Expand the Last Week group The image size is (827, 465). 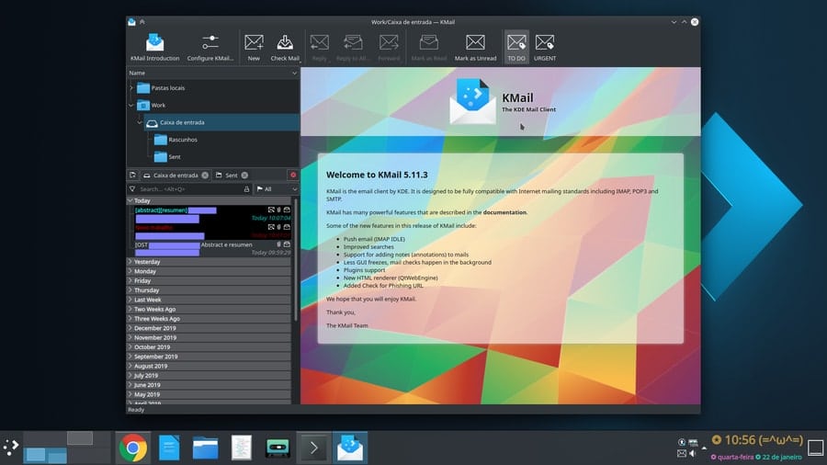point(130,300)
